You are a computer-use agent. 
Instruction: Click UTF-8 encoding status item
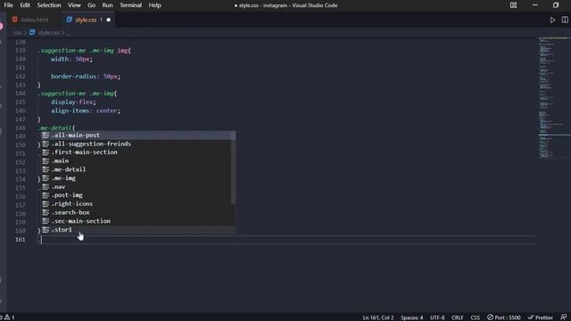tap(437, 317)
